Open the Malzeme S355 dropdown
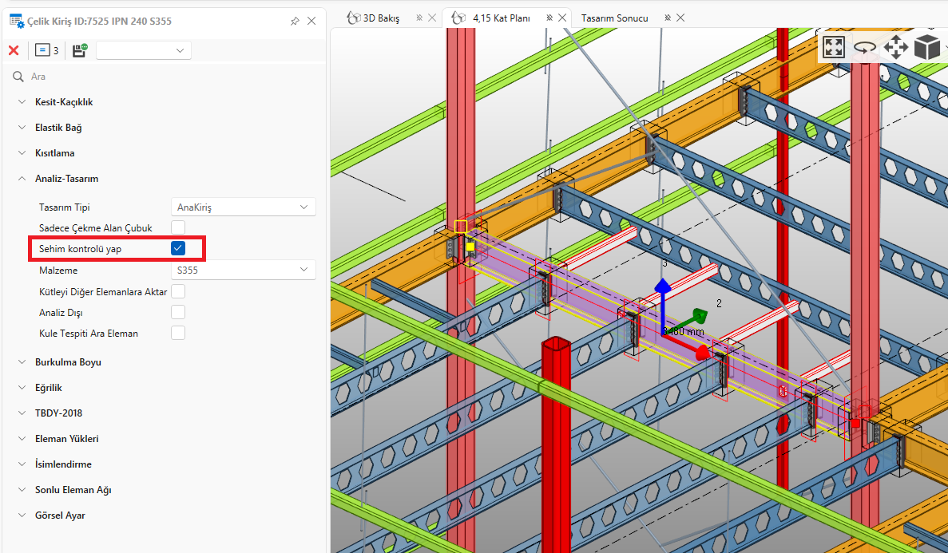The height and width of the screenshot is (553, 948). (x=244, y=271)
